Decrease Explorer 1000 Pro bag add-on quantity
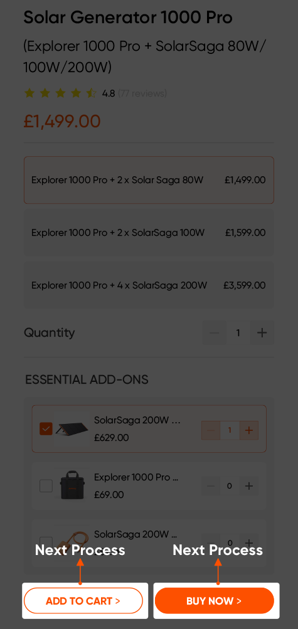Viewport: 298px width, 629px height. (x=211, y=486)
